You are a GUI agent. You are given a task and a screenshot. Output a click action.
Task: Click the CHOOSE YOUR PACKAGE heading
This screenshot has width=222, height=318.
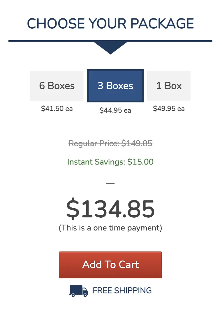coord(110,23)
